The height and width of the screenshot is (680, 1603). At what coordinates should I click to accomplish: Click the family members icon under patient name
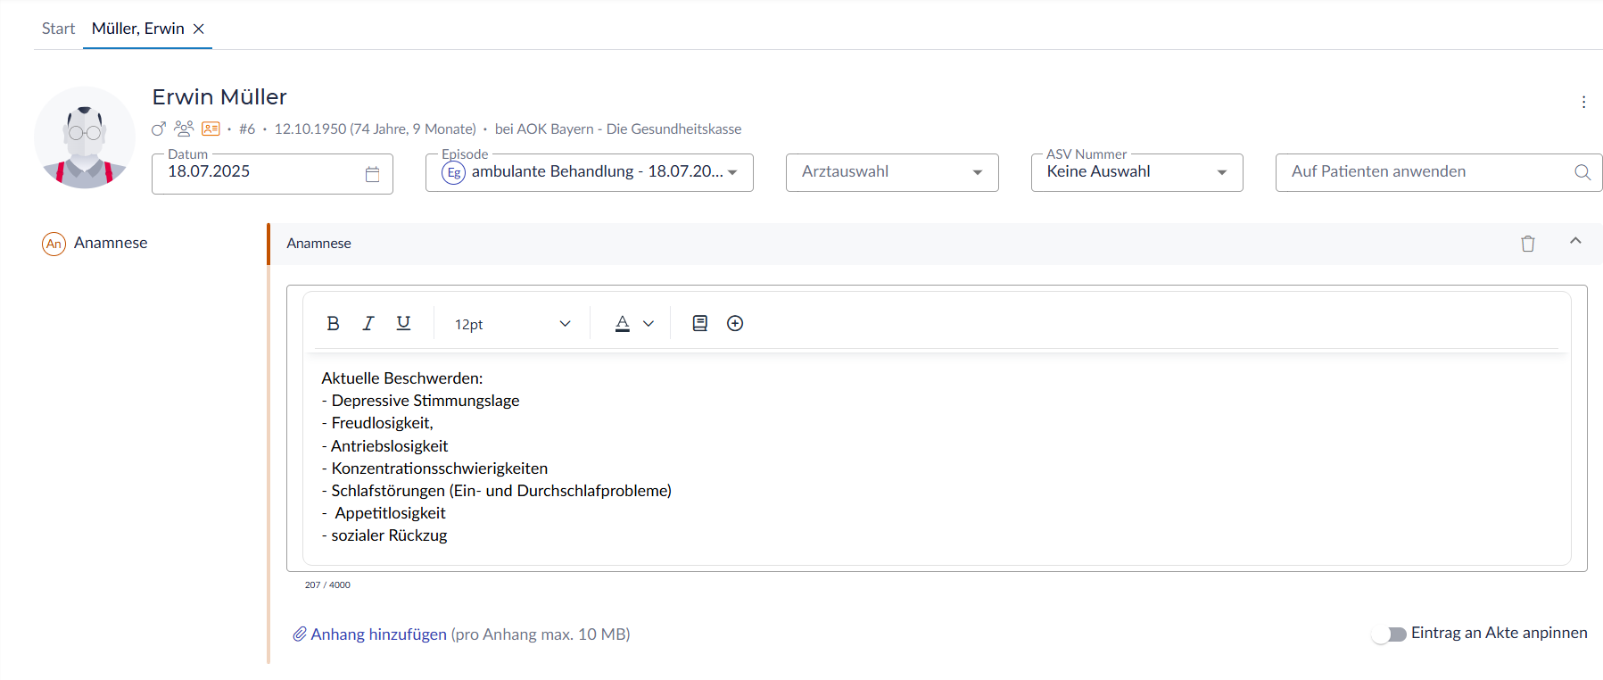(184, 129)
